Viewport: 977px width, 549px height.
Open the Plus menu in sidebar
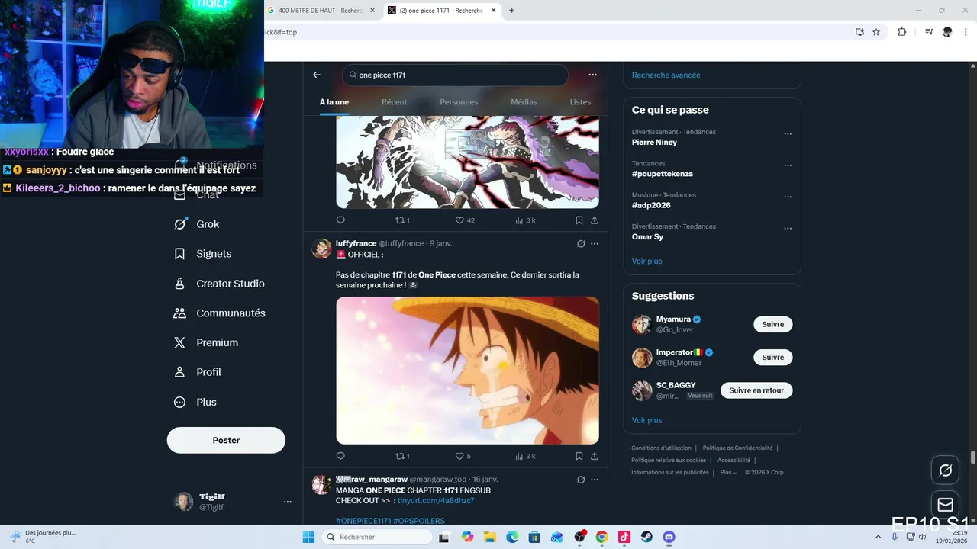pos(195,402)
